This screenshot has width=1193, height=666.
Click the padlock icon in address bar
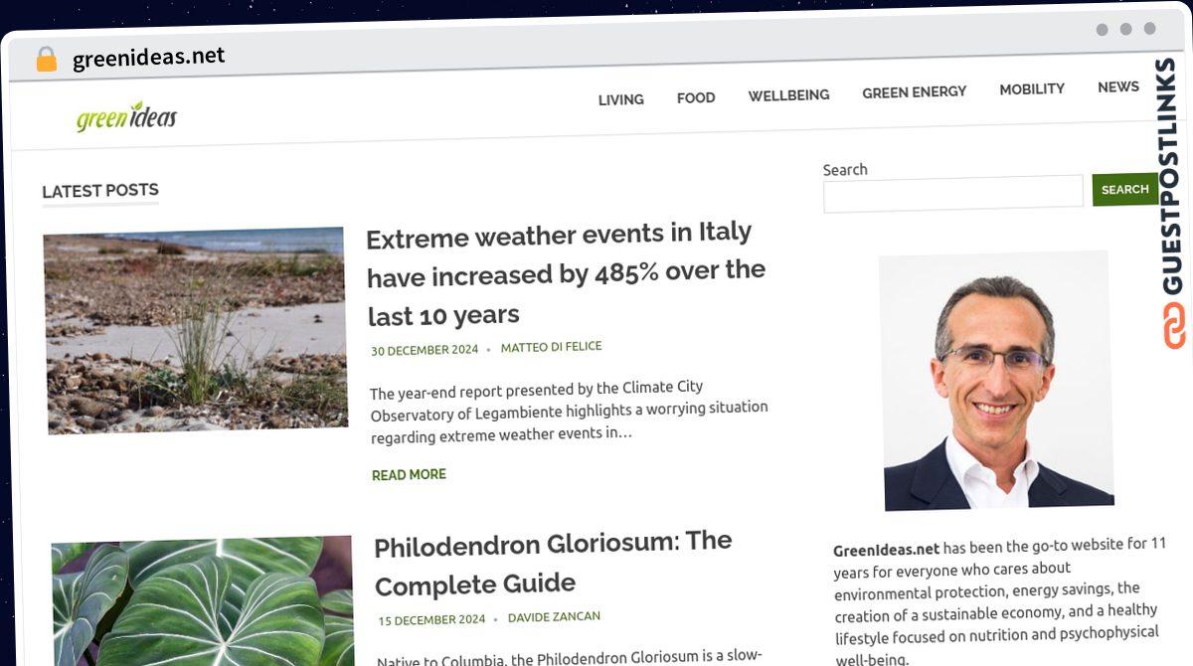point(47,60)
